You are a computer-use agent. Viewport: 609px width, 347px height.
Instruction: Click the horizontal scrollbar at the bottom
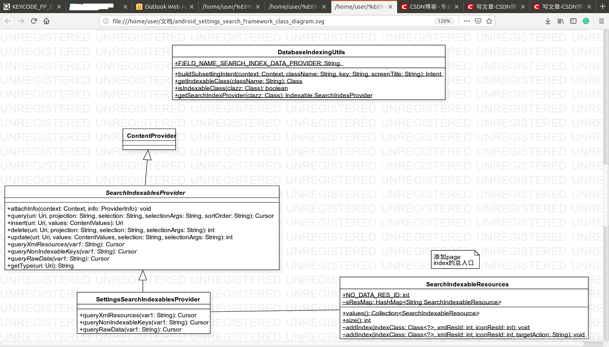pos(292,344)
